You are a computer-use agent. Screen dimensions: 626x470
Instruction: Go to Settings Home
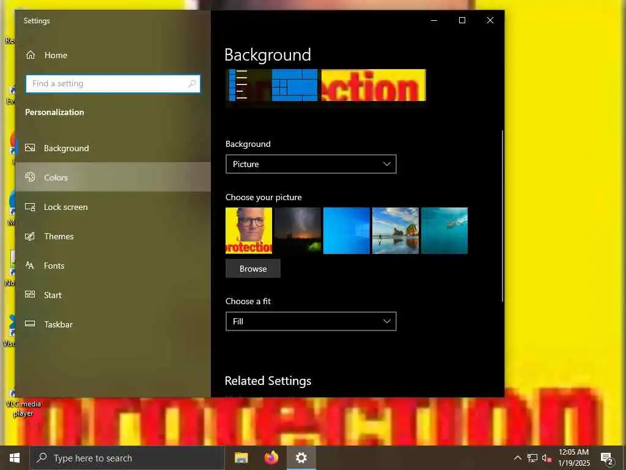[113, 55]
